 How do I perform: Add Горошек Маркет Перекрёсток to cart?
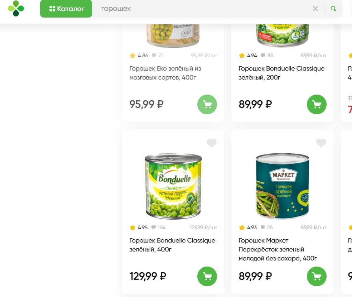pyautogui.click(x=317, y=276)
